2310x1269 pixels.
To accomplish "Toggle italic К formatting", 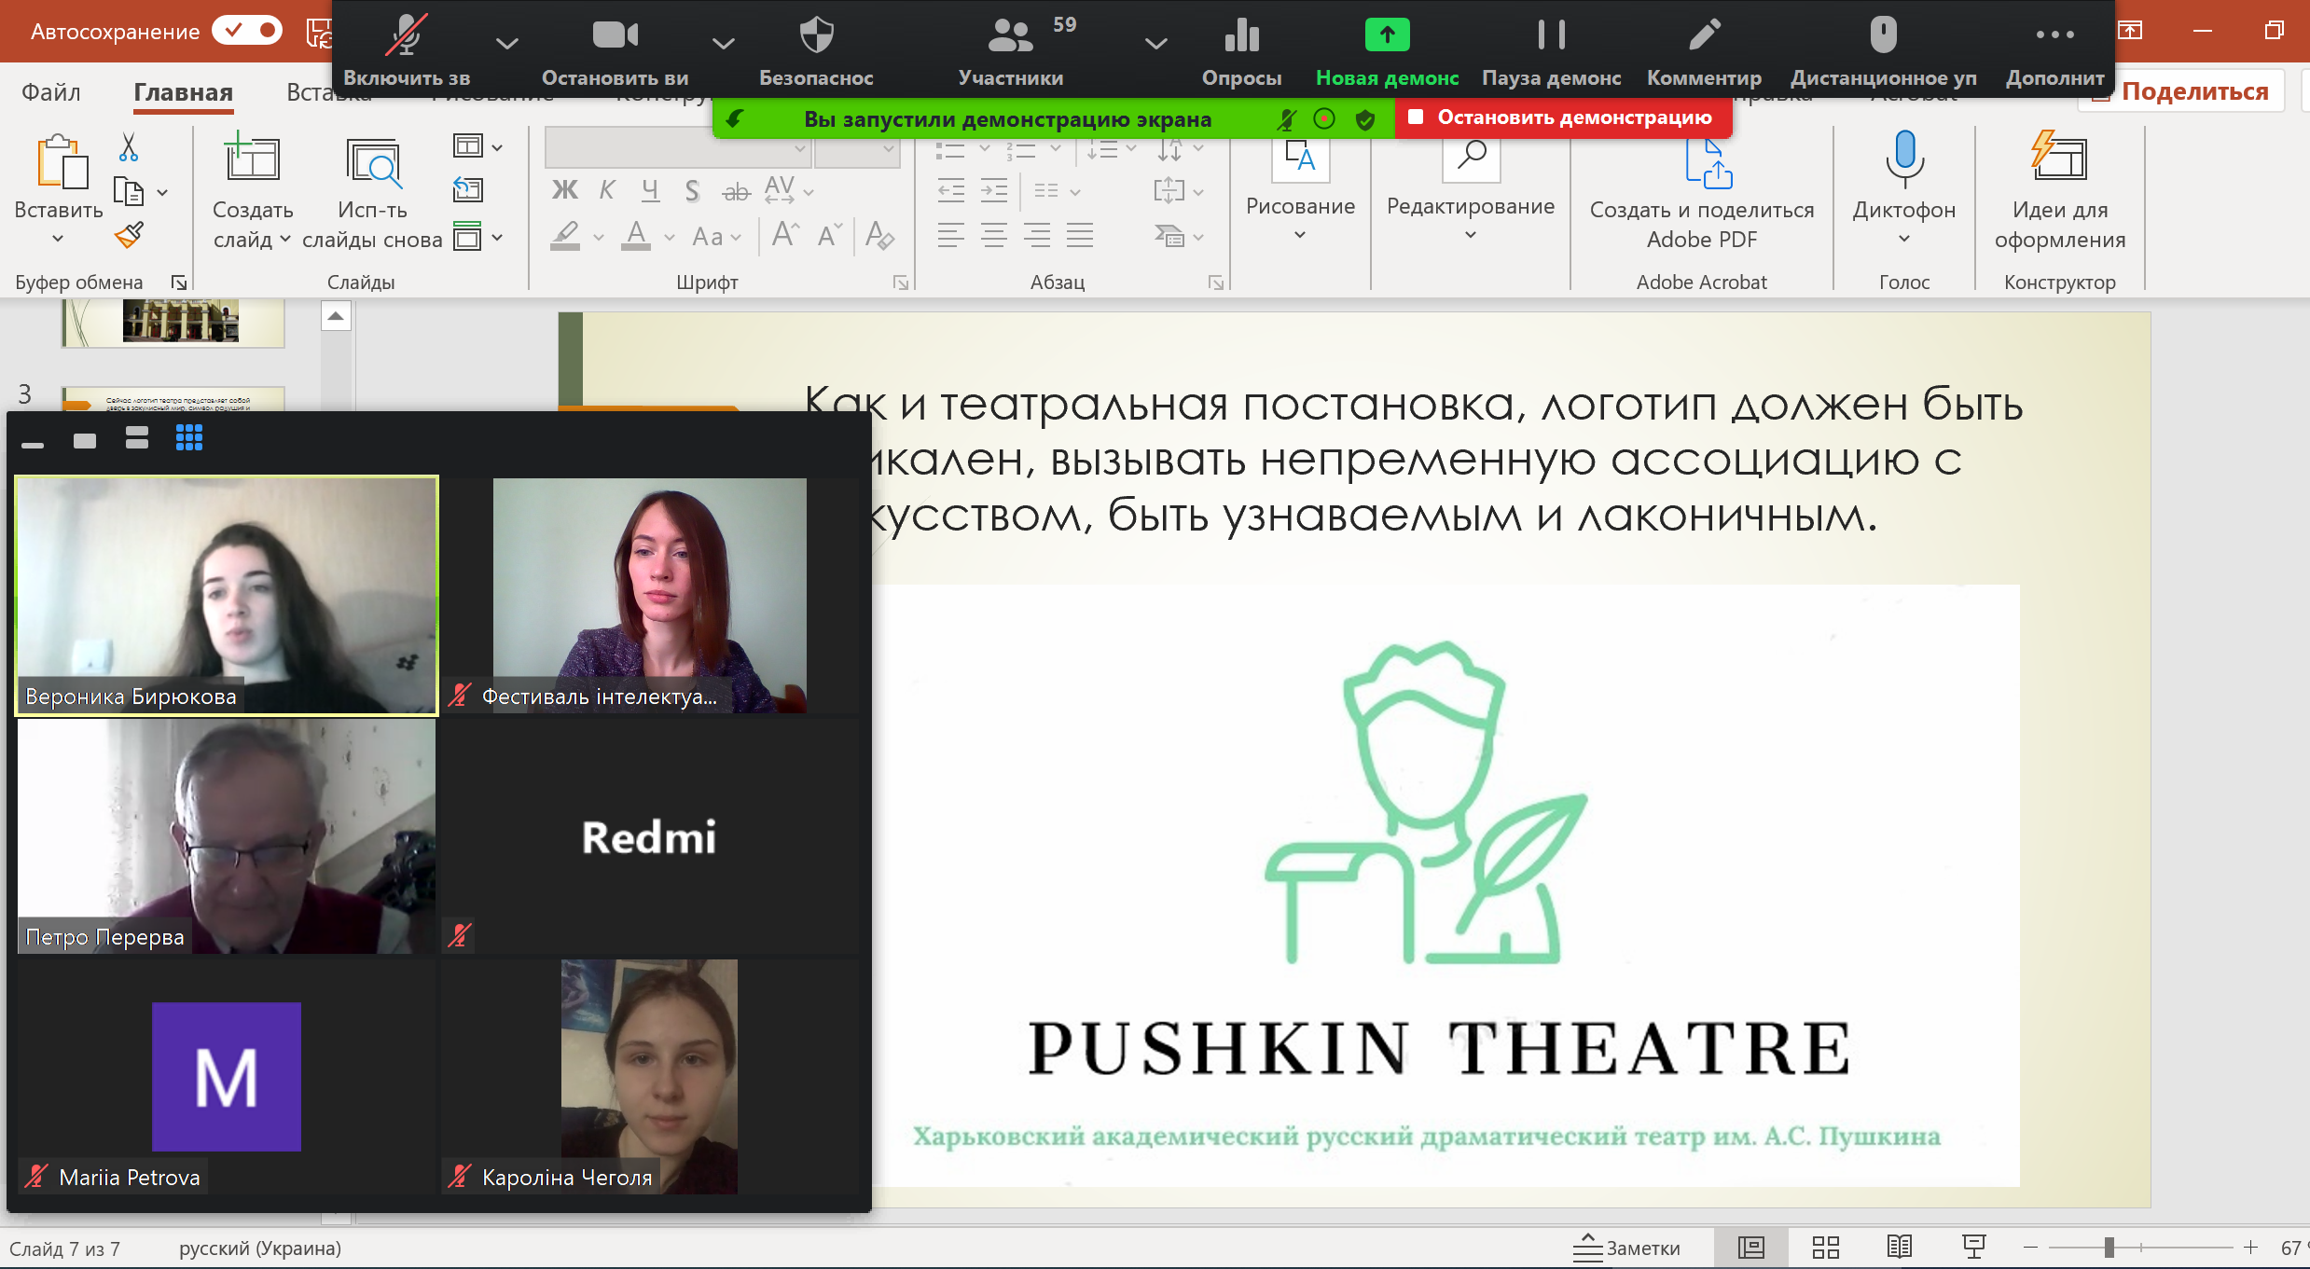I will pos(607,190).
